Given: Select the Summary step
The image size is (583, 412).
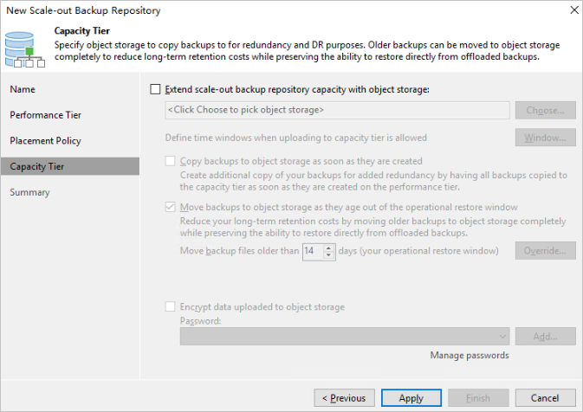Looking at the screenshot, I should tap(30, 192).
